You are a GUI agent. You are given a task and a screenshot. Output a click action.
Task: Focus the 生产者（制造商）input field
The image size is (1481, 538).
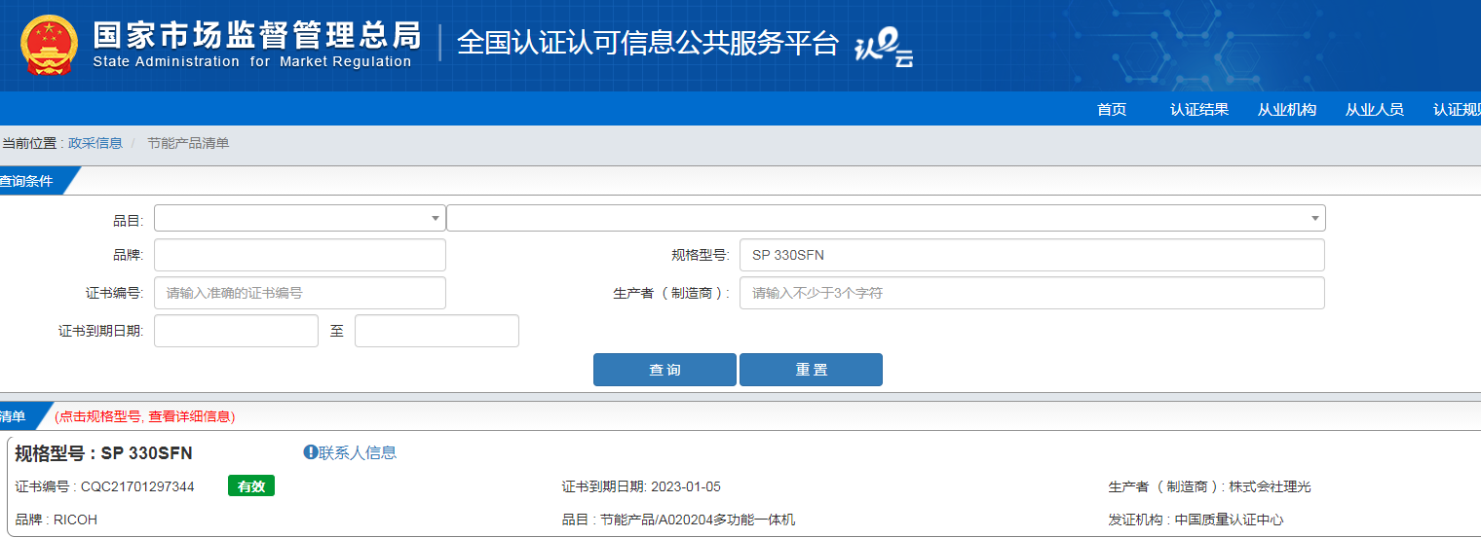tap(1031, 293)
